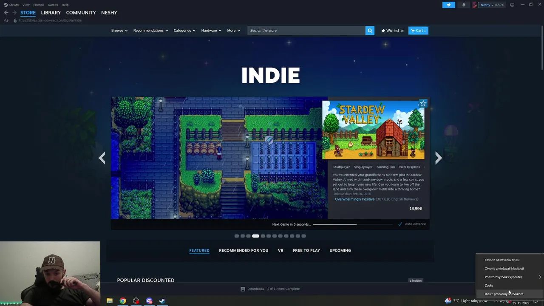Open File Explorer from taskbar
This screenshot has width=544, height=306.
click(109, 301)
